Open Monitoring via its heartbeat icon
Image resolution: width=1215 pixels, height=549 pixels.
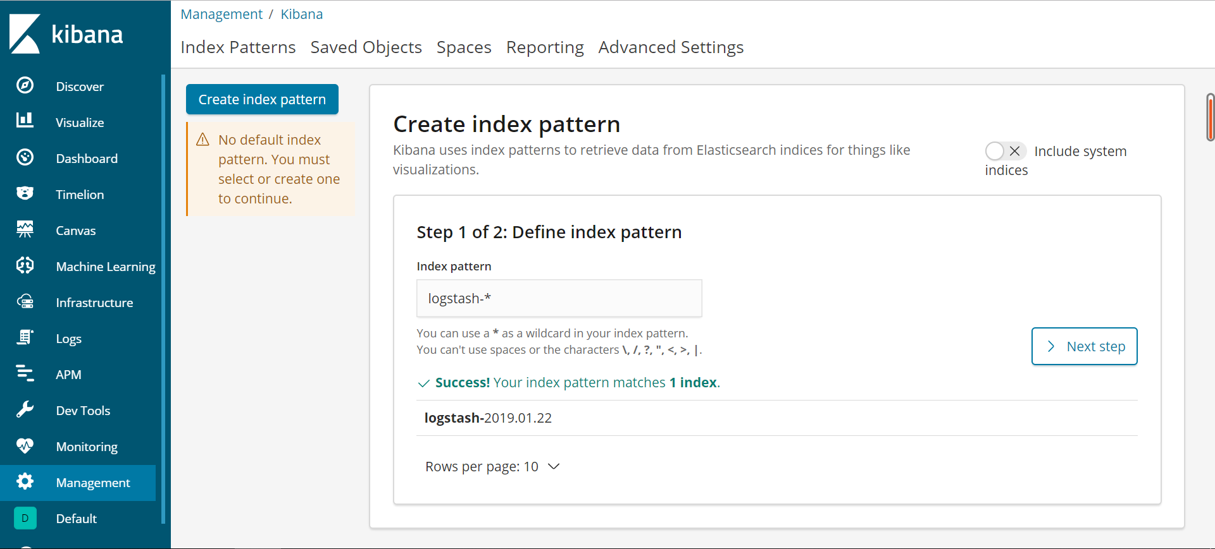[x=25, y=445]
